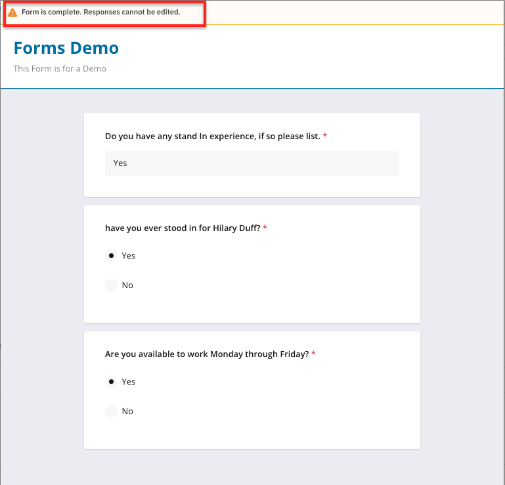Select No radio for Hilary Duff question

coord(111,285)
